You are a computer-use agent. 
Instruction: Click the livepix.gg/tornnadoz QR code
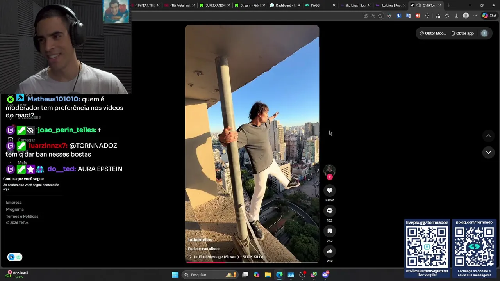tap(427, 247)
